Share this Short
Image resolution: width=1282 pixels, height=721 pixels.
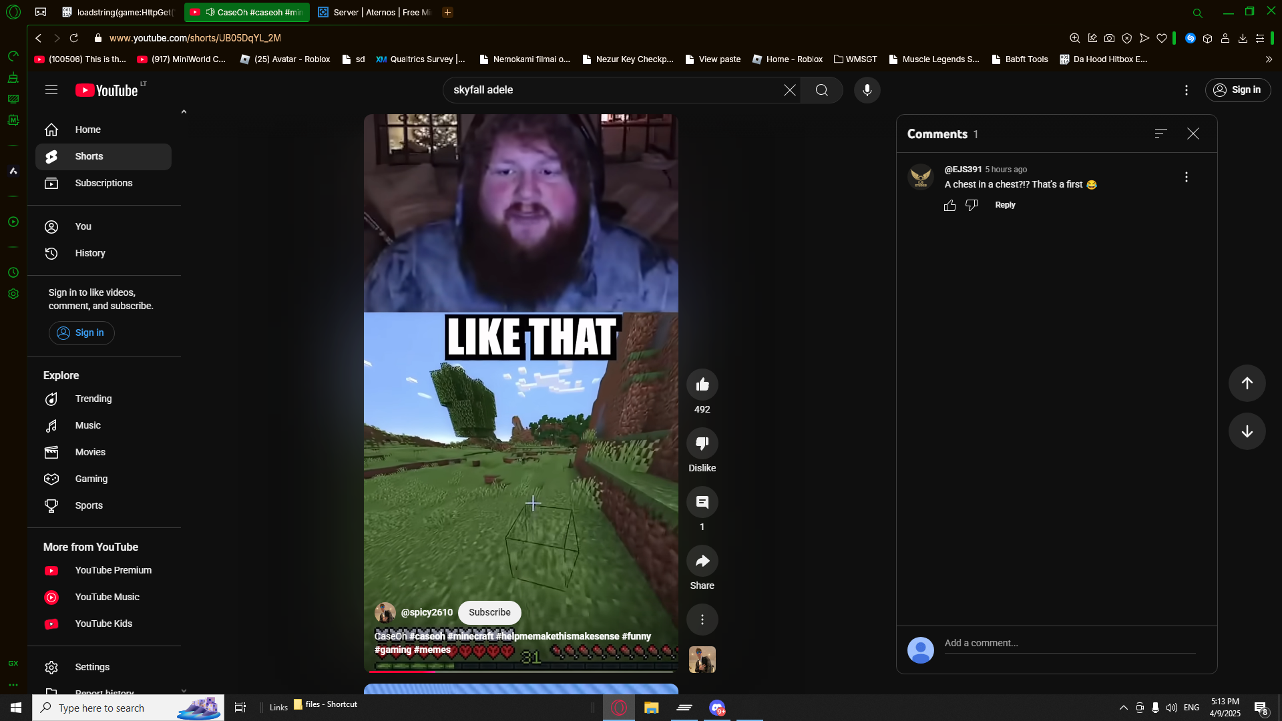702,561
